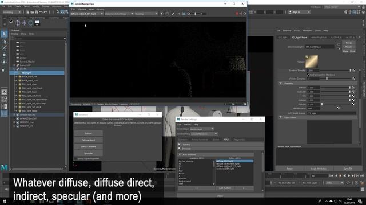Image resolution: width=366 pixels, height=205 pixels.
Task: Click the Volume visibility slider handle
Action: coord(321,104)
